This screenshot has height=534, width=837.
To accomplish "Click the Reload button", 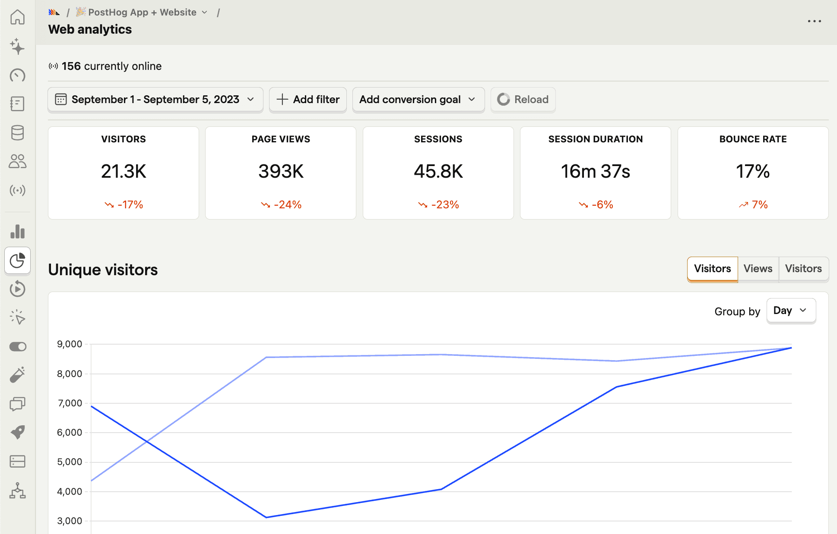I will 523,99.
